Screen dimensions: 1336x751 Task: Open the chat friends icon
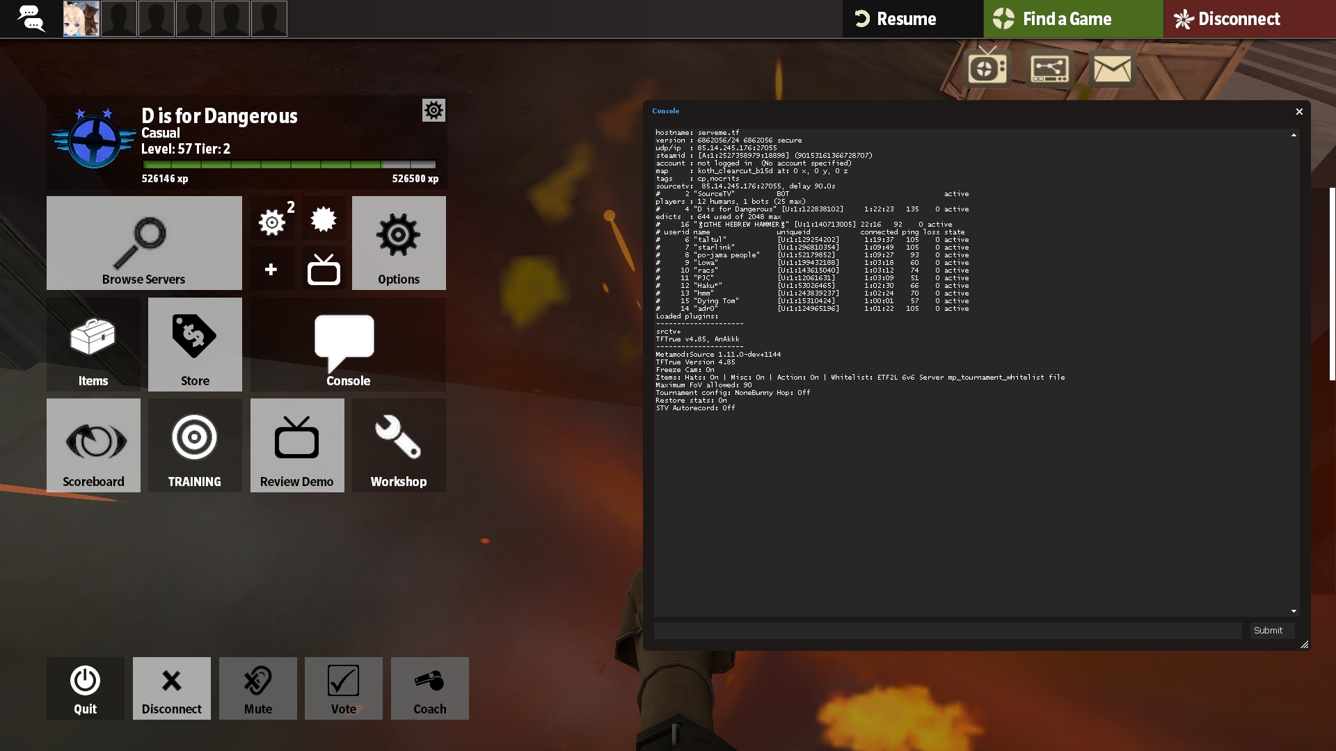31,19
